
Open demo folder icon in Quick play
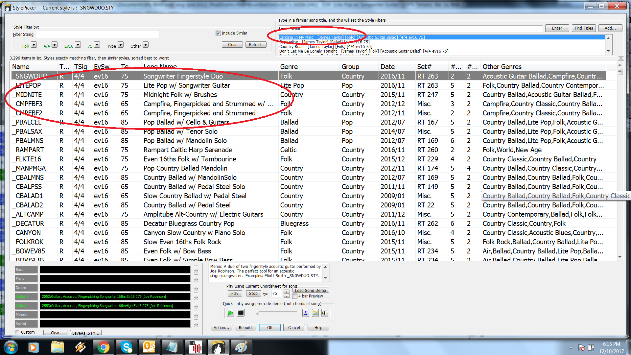315,313
